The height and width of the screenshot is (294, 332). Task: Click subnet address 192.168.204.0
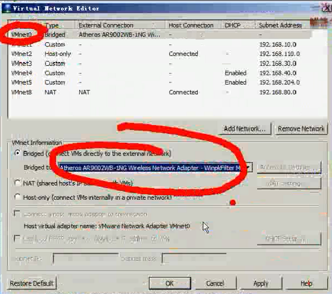(279, 82)
